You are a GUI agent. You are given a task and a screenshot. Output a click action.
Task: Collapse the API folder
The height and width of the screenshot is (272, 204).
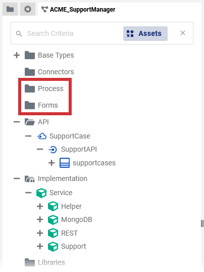click(17, 122)
